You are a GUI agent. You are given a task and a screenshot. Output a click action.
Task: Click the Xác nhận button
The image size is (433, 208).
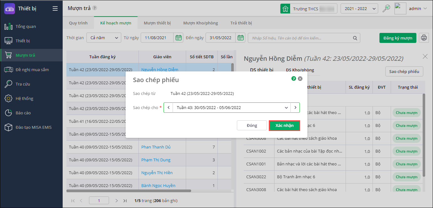284,125
